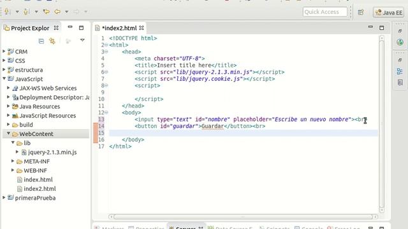Open Previous Annotation dropdown arrow
Viewport: 408px width, 229px height.
pyautogui.click(x=36, y=11)
